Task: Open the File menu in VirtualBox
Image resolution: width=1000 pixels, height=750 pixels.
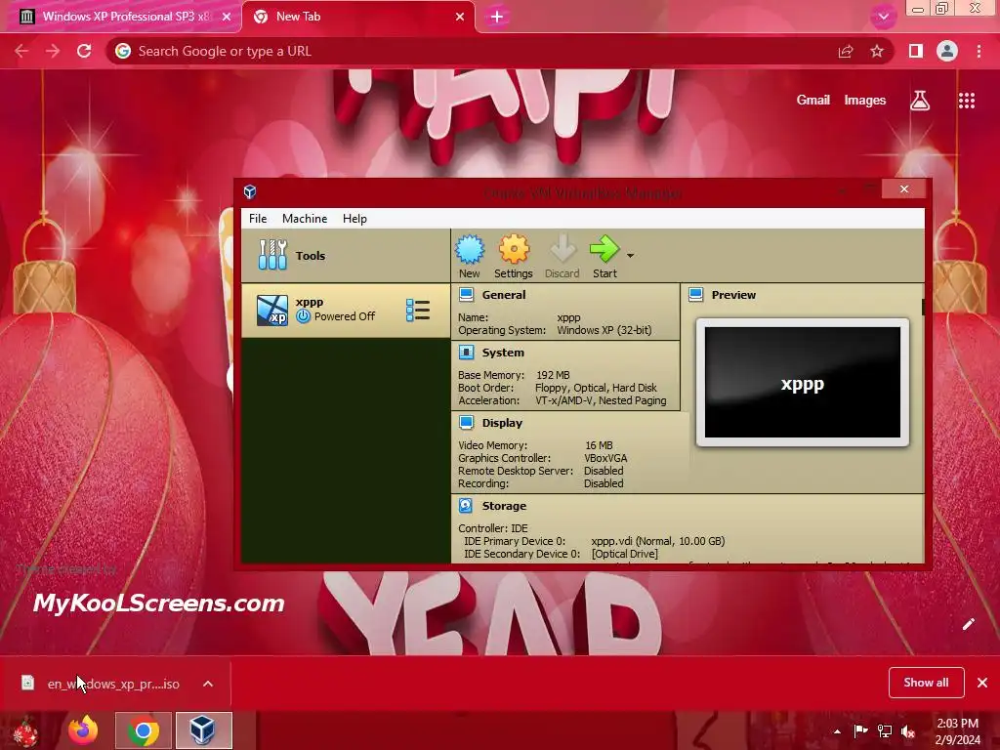Action: pos(258,218)
